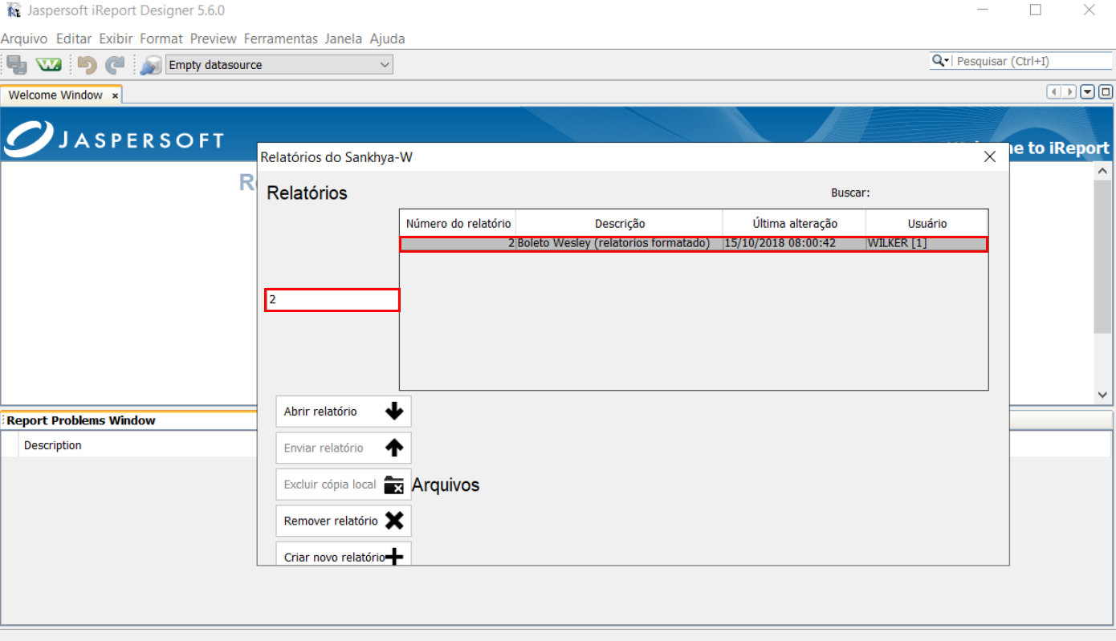
Task: Open the Format menu
Action: (x=161, y=39)
